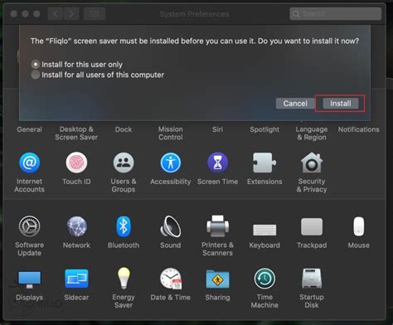The height and width of the screenshot is (325, 393).
Task: Click the Dock label
Action: pyautogui.click(x=124, y=129)
